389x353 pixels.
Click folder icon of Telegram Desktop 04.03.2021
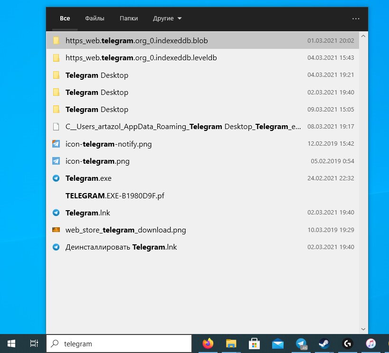57,75
